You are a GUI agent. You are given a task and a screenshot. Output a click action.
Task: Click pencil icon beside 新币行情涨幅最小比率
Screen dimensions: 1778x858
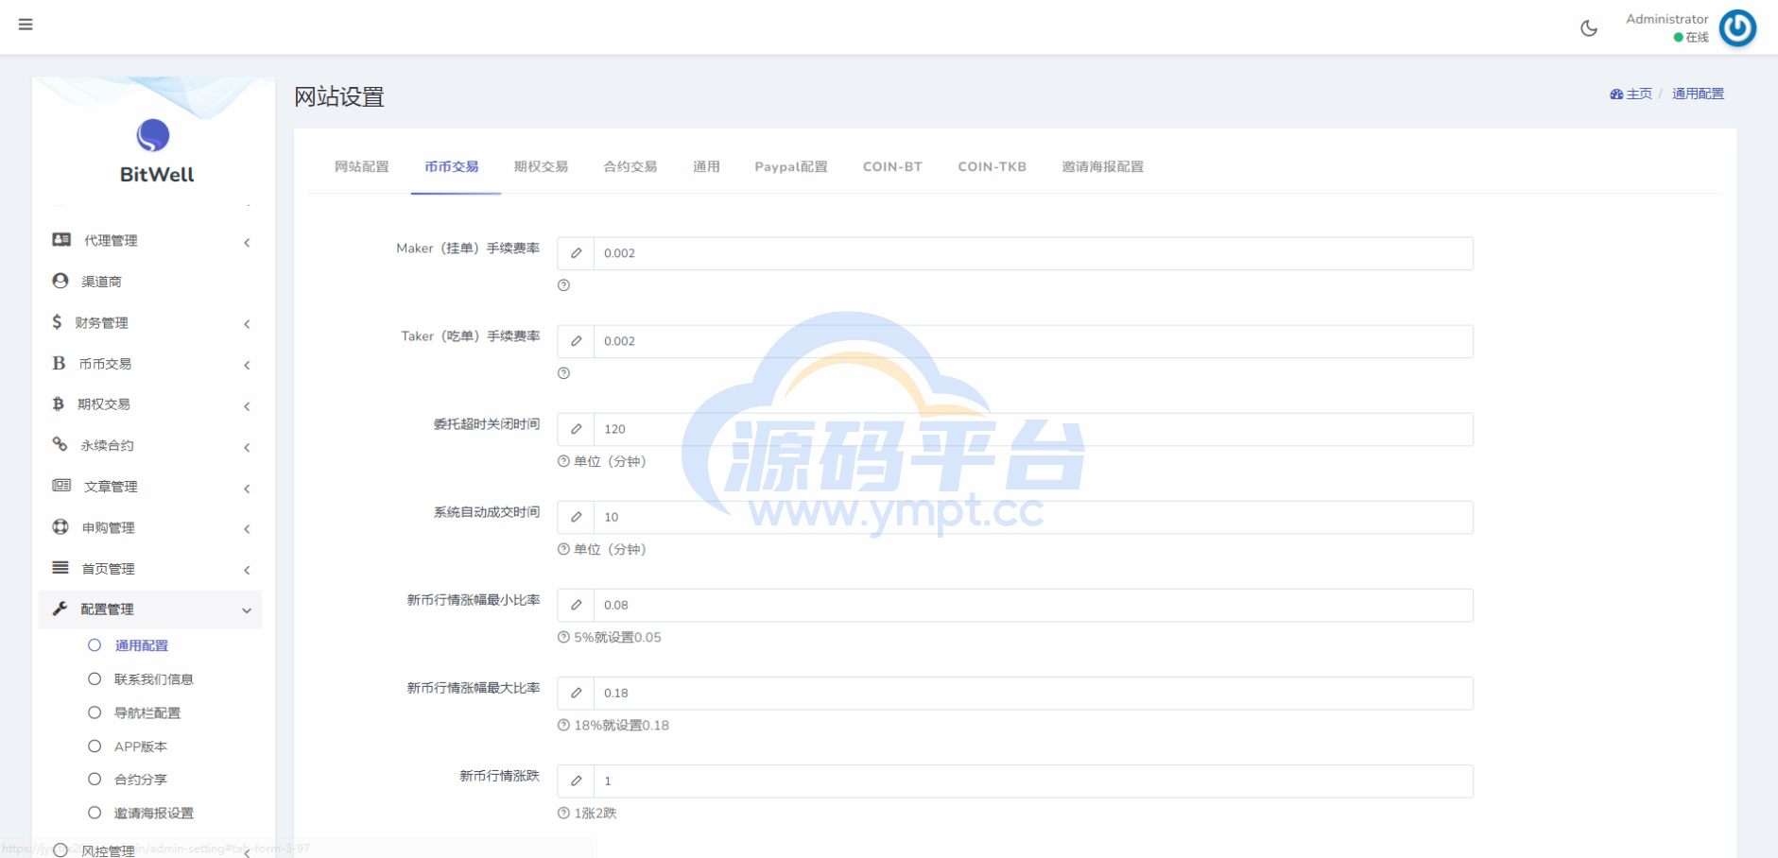click(576, 605)
